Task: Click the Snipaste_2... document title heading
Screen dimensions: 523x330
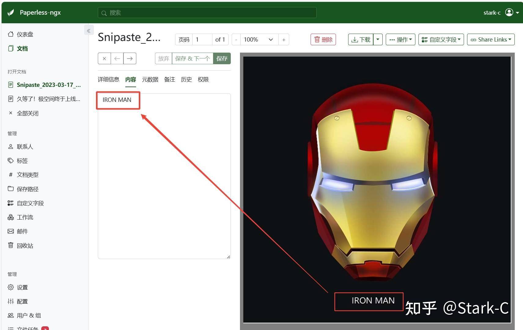Action: point(129,37)
